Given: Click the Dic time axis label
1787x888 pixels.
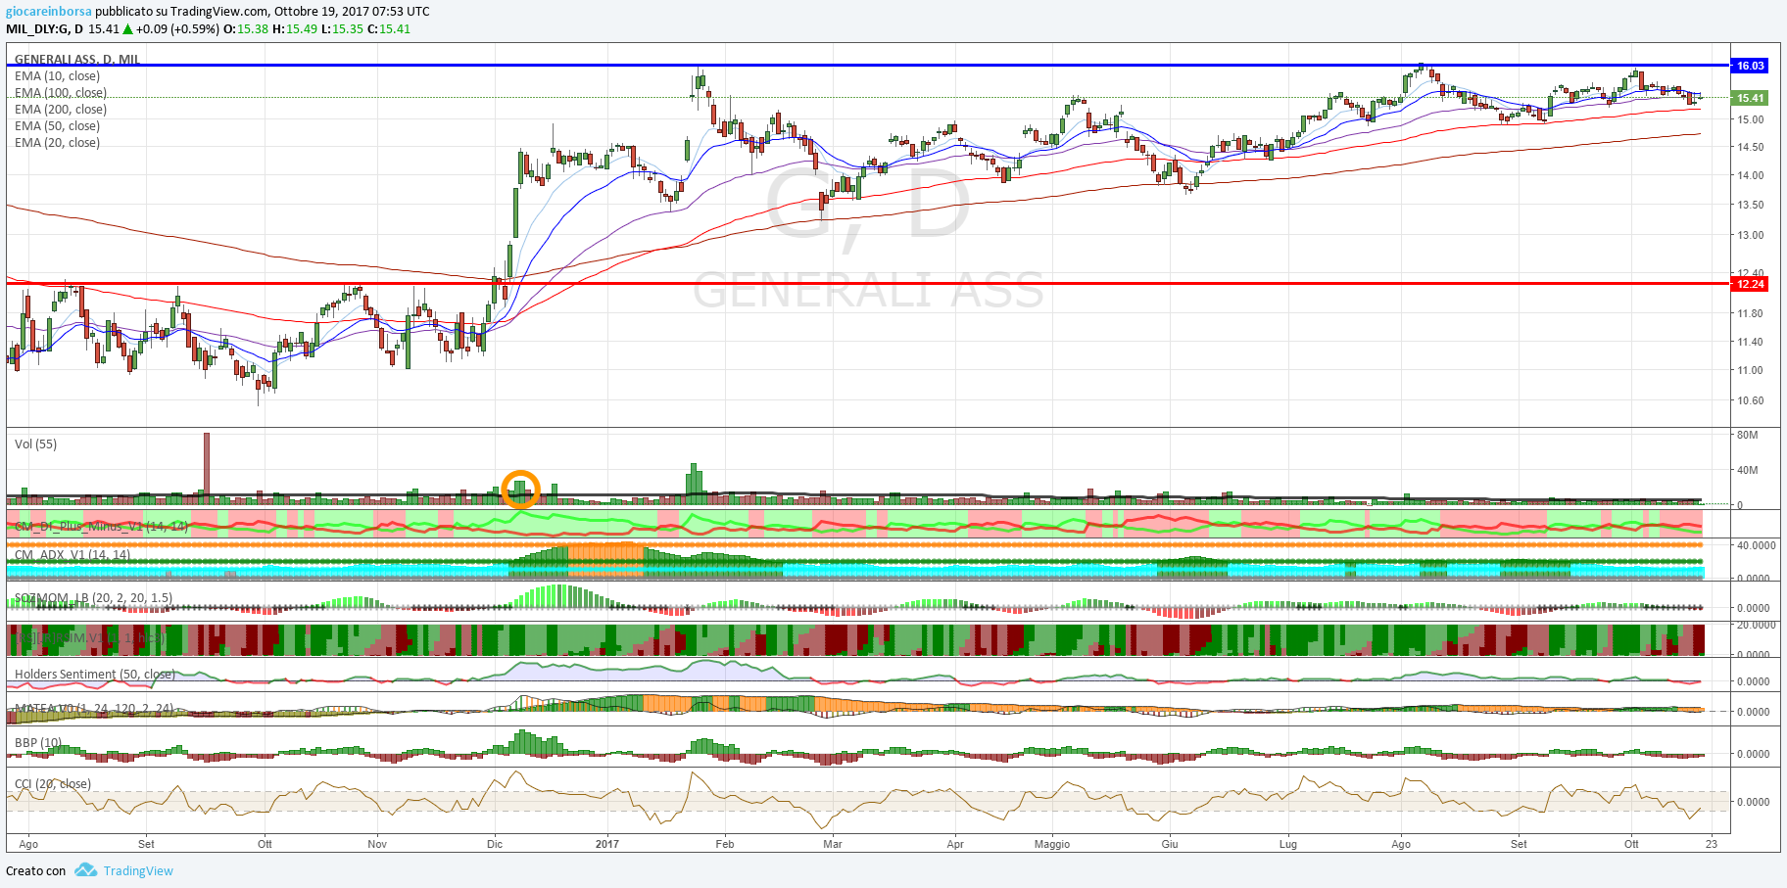Looking at the screenshot, I should pos(495,844).
